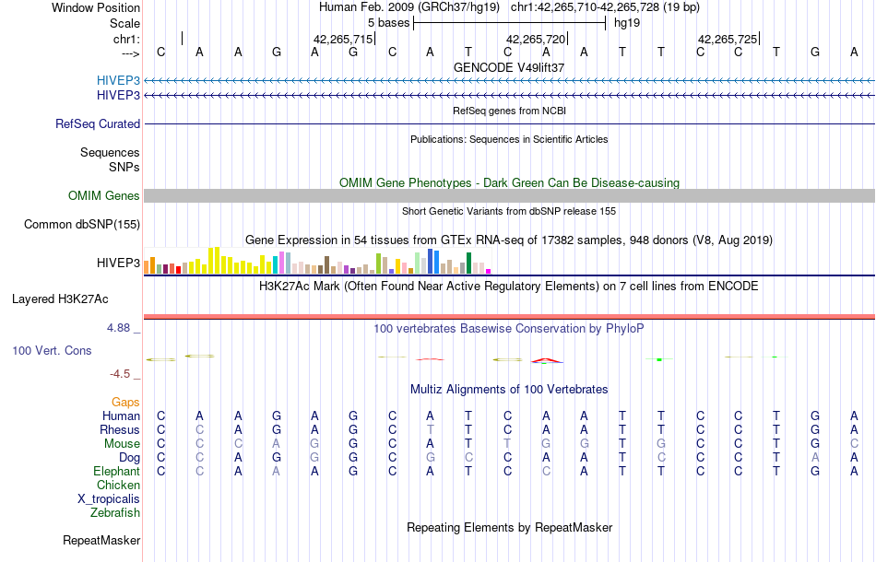Screen dimensions: 876x562
Task: Click the dark blue HIVEP3 transcript arrow line
Action: coord(510,96)
